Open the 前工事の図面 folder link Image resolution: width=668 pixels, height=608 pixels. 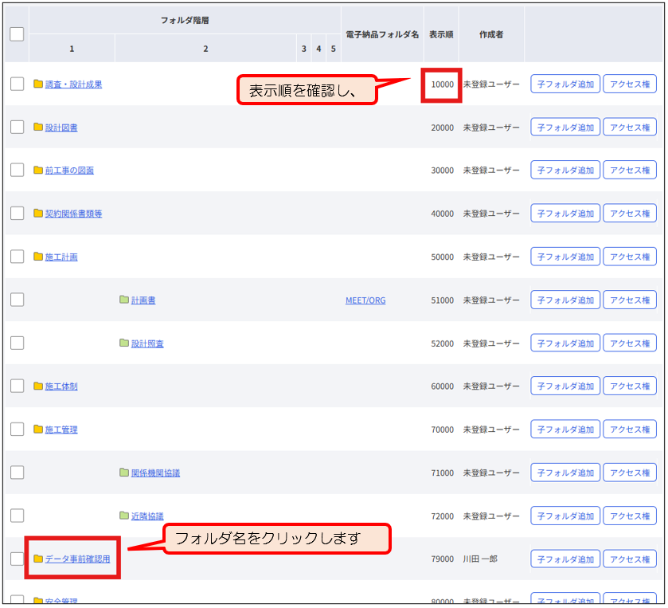point(69,171)
